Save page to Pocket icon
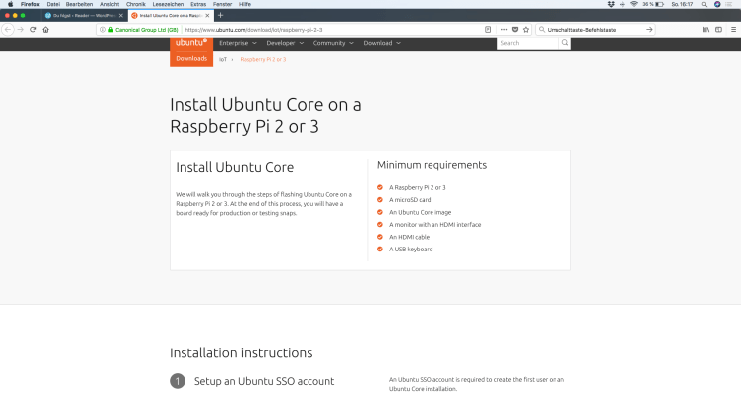Image resolution: width=741 pixels, height=400 pixels. coord(514,30)
